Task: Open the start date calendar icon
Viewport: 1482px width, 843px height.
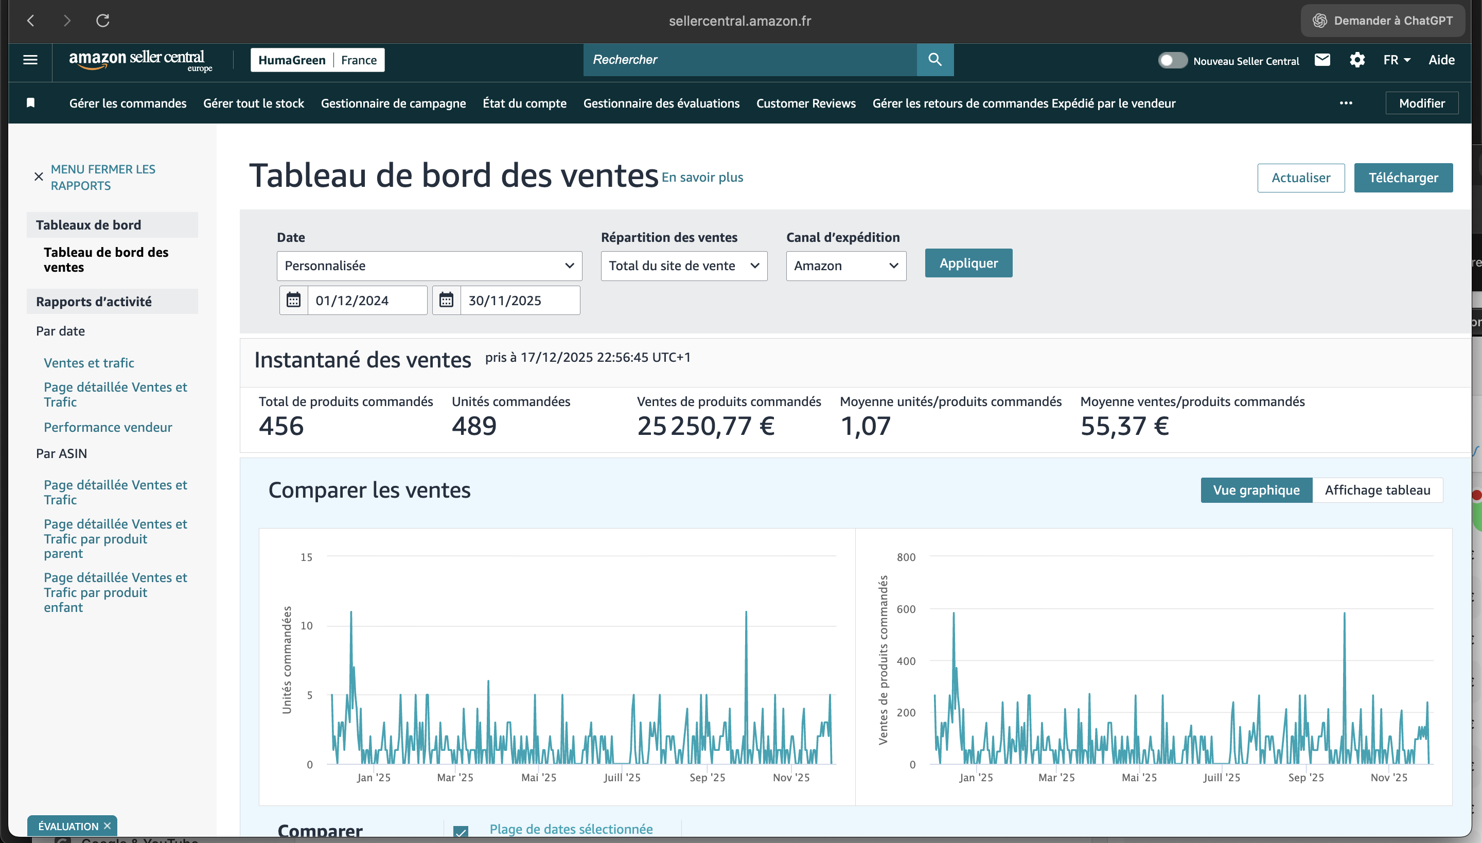Action: click(293, 300)
